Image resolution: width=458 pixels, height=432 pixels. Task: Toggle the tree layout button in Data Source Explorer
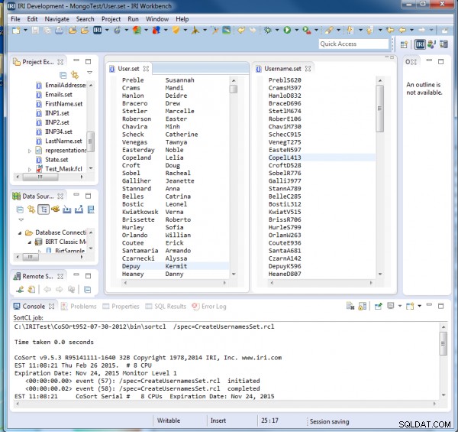click(x=44, y=210)
